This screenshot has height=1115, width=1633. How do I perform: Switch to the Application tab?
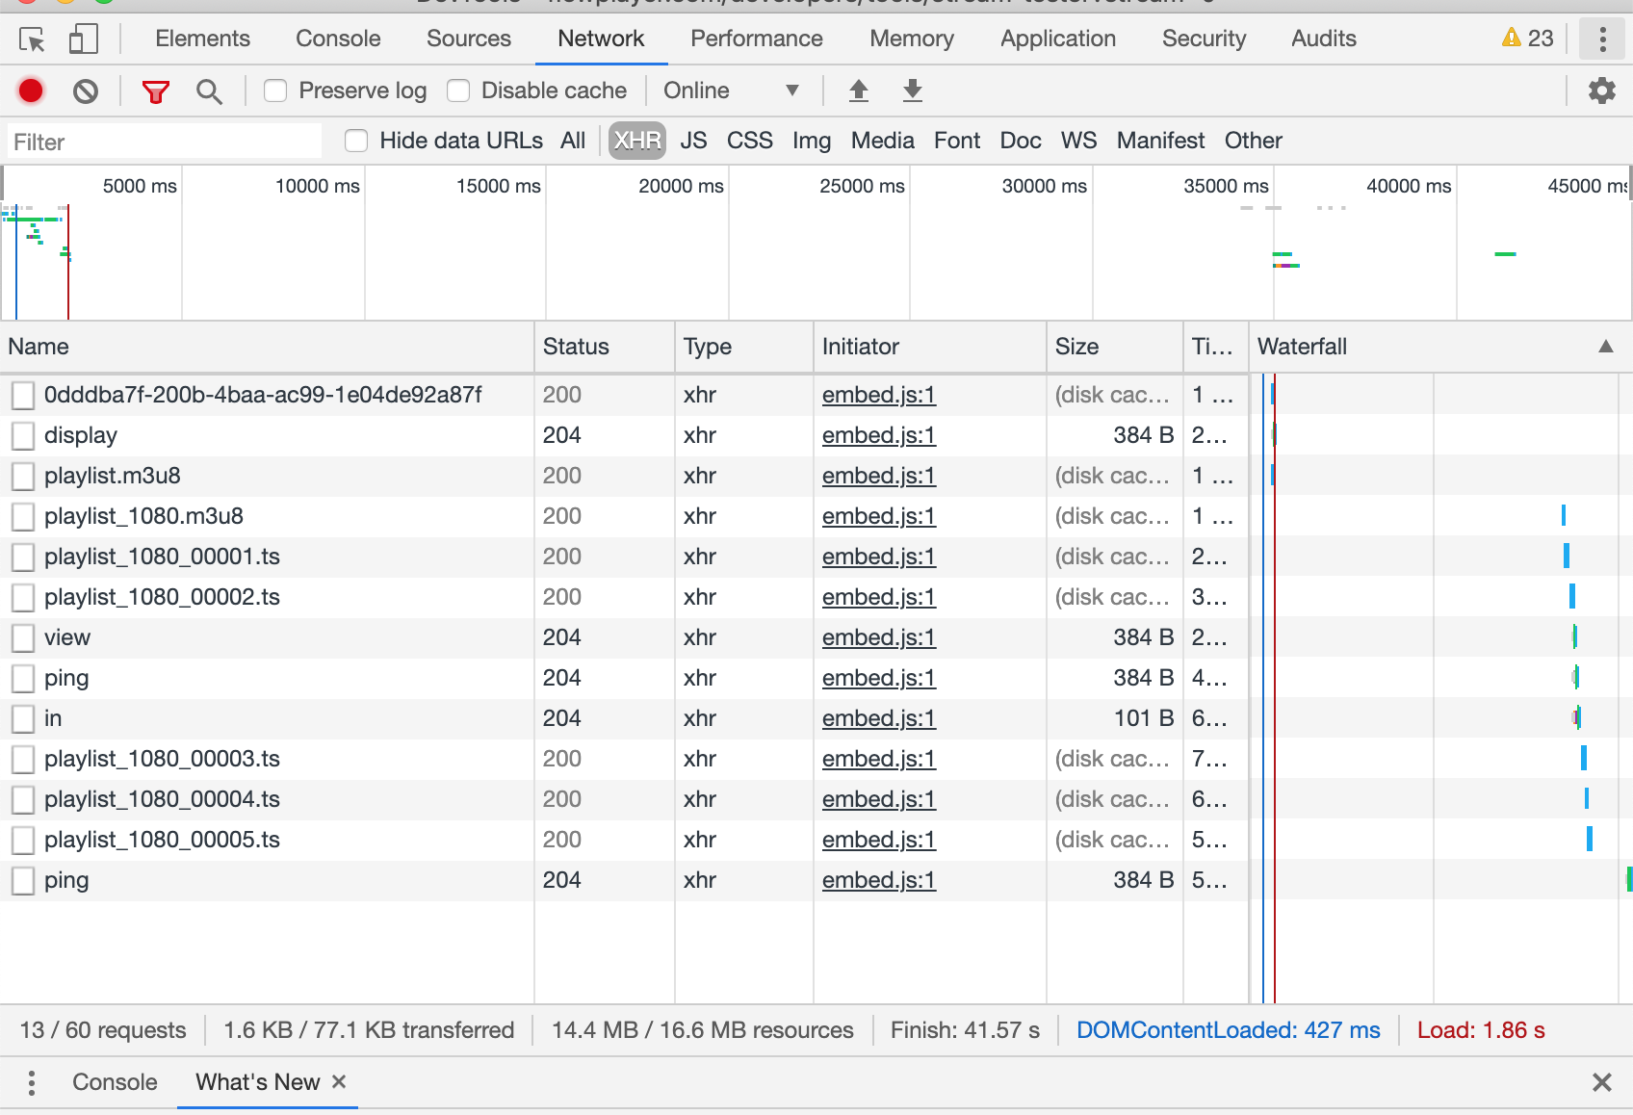(1057, 39)
